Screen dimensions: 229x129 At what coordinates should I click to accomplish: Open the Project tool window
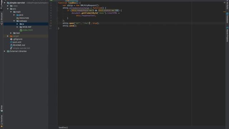pos(1,5)
